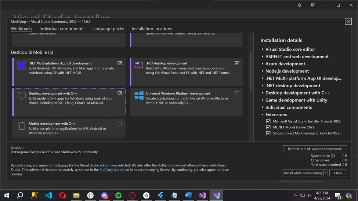358x201 pixels.
Task: Show hidden tray icons chevron
Action: coord(296,195)
